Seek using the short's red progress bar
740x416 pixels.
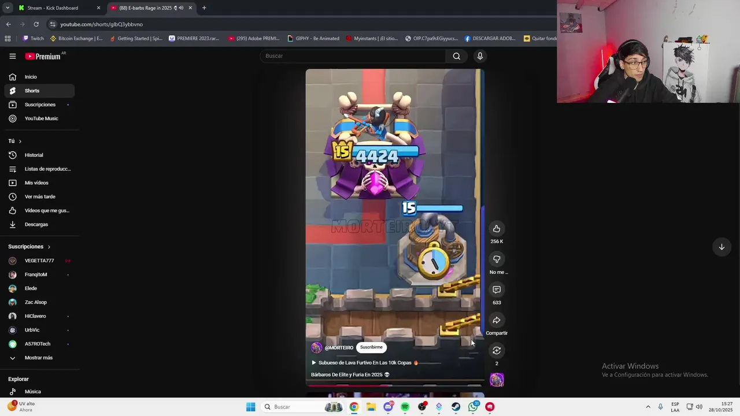pyautogui.click(x=395, y=385)
